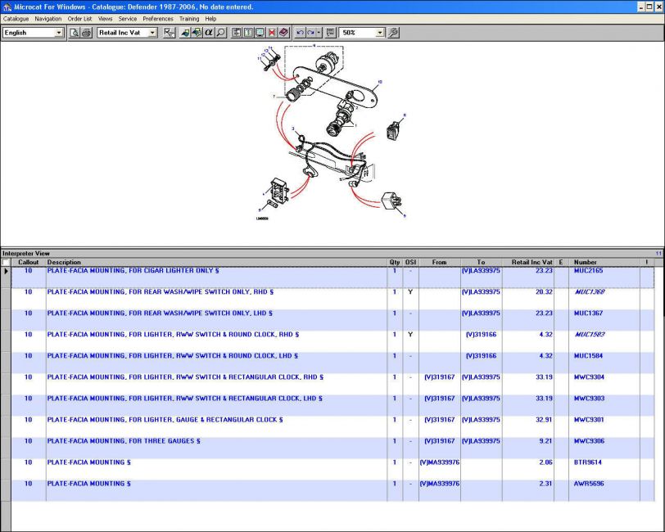Select part number MUC1583
This screenshot has height=532, width=665.
(590, 335)
